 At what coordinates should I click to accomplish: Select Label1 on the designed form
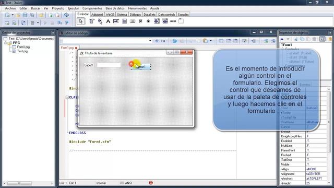pyautogui.click(x=89, y=65)
